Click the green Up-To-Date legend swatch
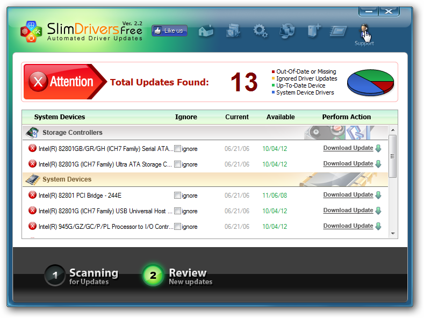 point(273,85)
